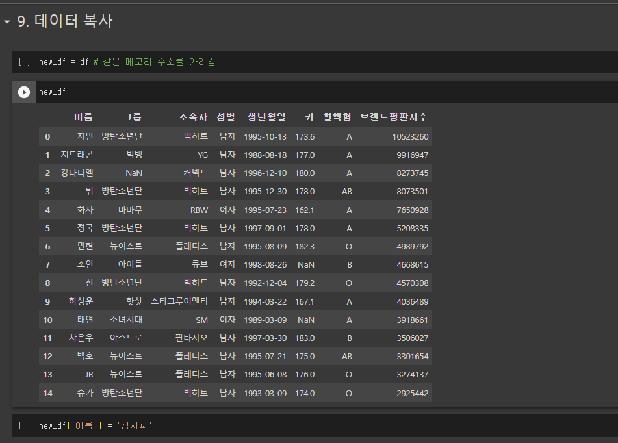
Task: Focus the new_df['이름'] = '김사과' cell
Action: point(315,425)
